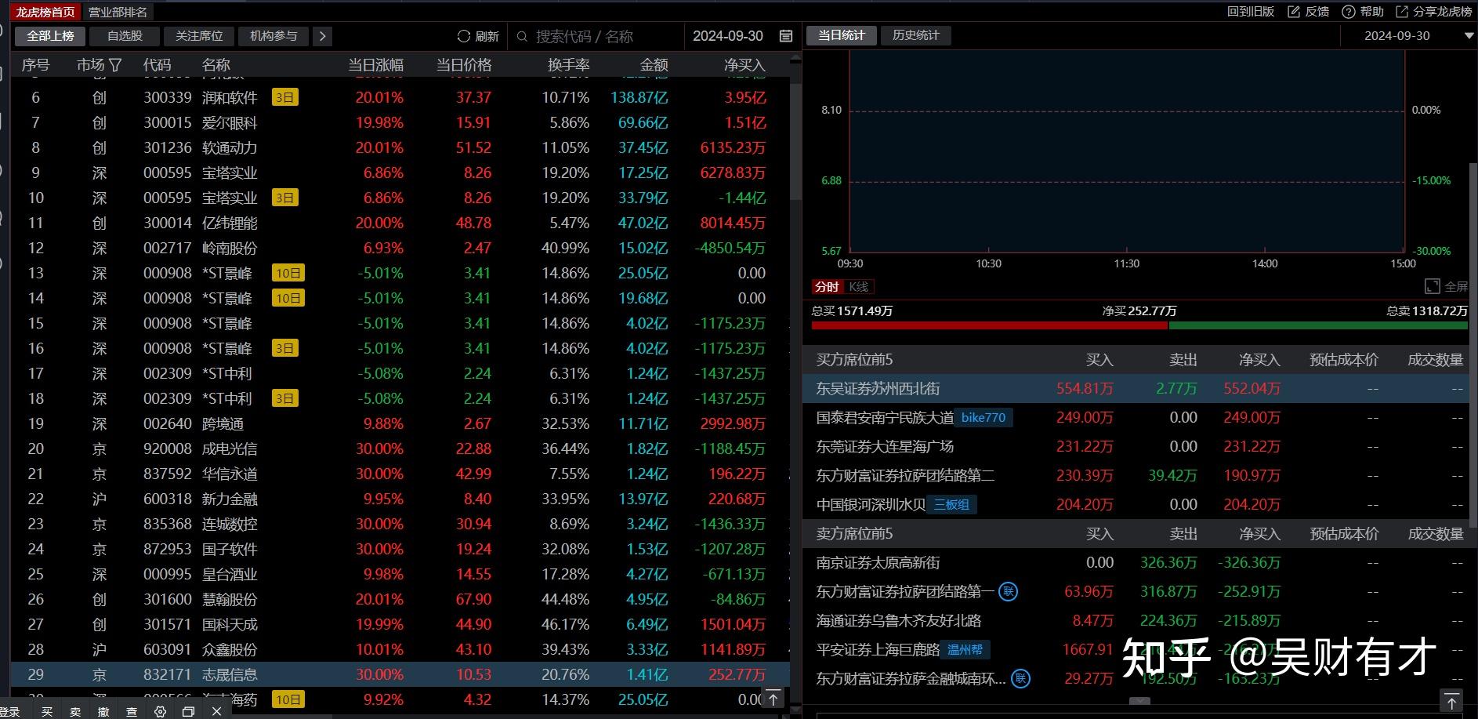The width and height of the screenshot is (1478, 719).
Task: Click the 买 buy button
Action: [47, 711]
